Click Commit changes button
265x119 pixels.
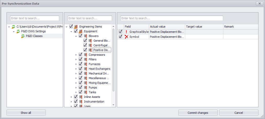click(198, 113)
